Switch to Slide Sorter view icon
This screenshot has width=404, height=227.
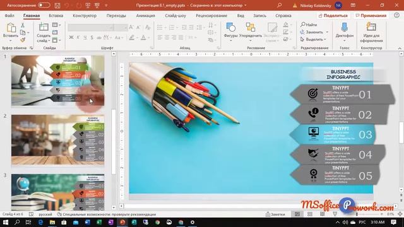pos(310,214)
